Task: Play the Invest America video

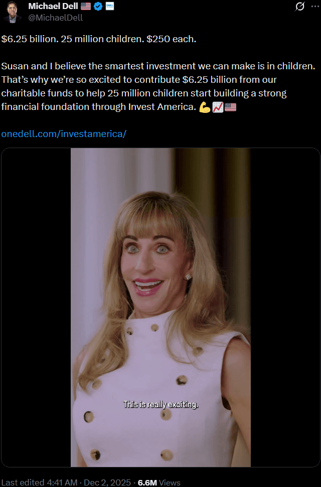Action: tap(160, 307)
